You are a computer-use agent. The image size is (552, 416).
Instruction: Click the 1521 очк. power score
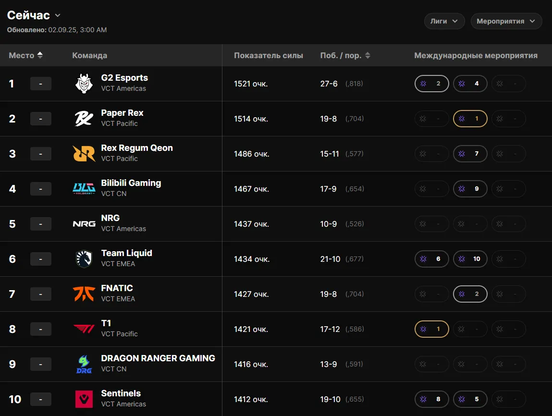(251, 84)
